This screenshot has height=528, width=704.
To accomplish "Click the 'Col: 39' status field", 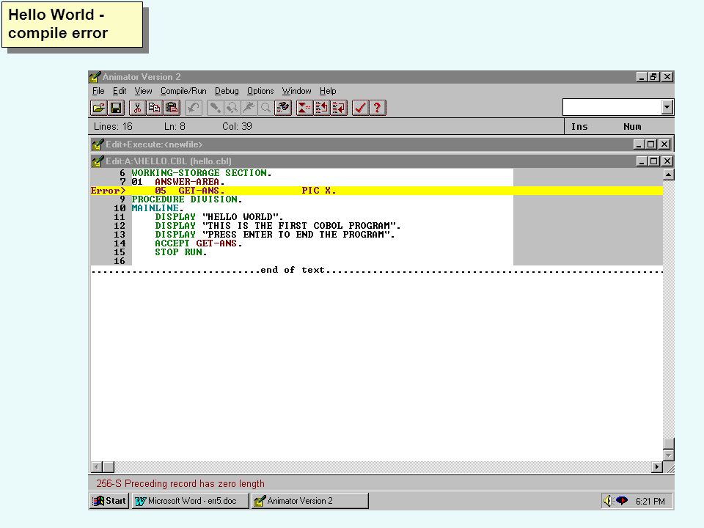I will coord(237,127).
